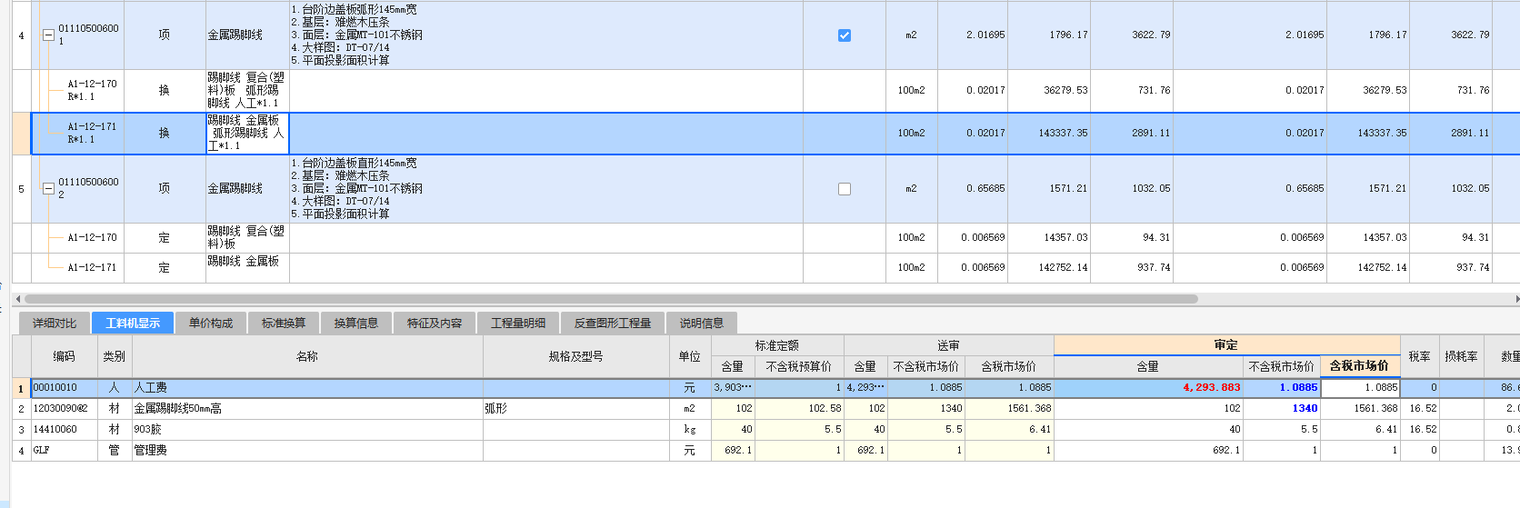Select the code cell 12030090@2
This screenshot has height=508, width=1520.
tap(64, 408)
